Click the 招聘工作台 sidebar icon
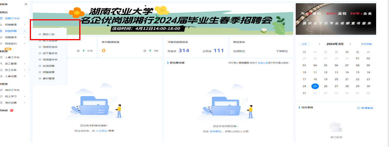Screen dimensions: 389x147 point(1,18)
